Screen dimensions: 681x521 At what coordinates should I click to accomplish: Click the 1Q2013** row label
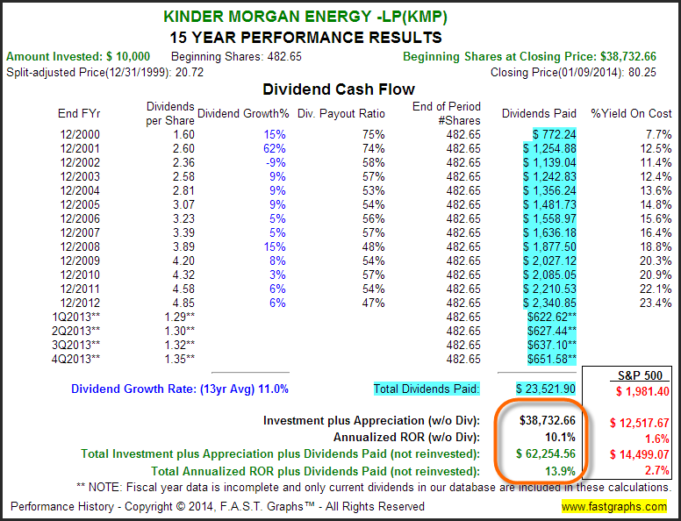tap(76, 317)
